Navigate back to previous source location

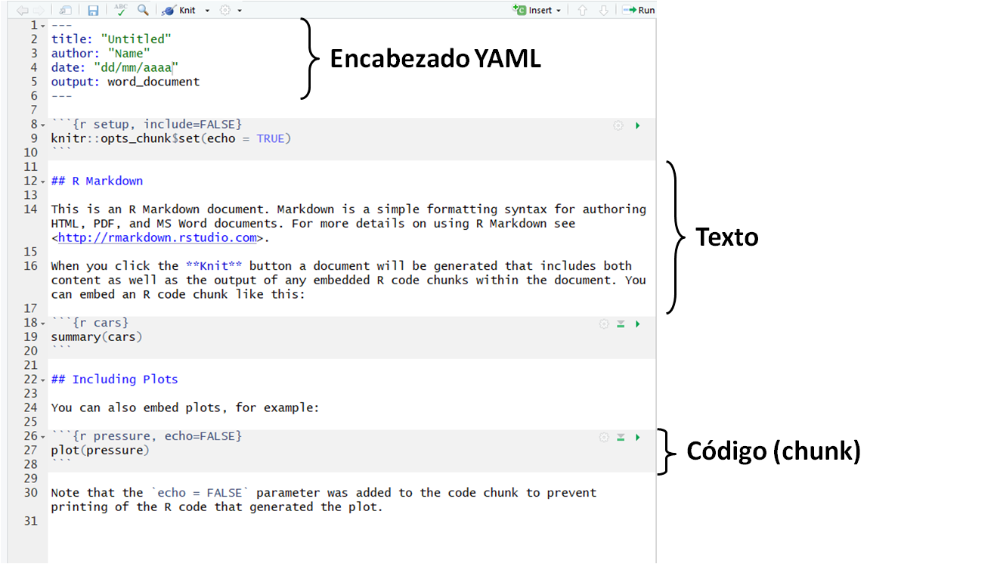click(x=22, y=11)
